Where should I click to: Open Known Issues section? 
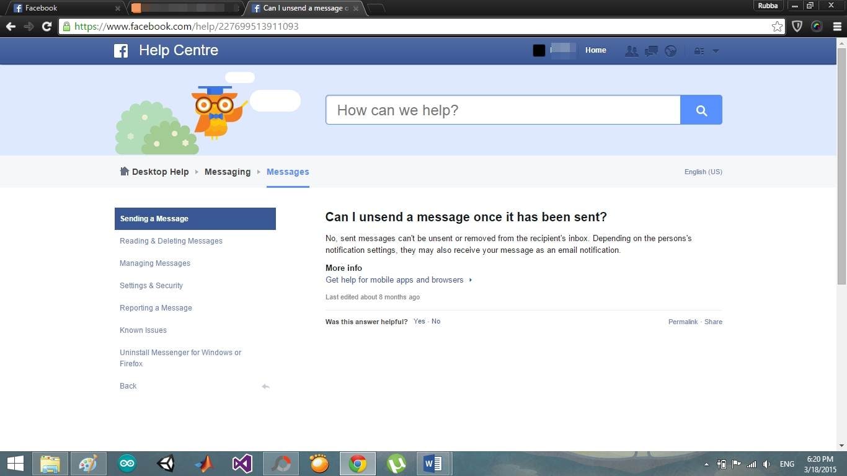[x=143, y=330]
